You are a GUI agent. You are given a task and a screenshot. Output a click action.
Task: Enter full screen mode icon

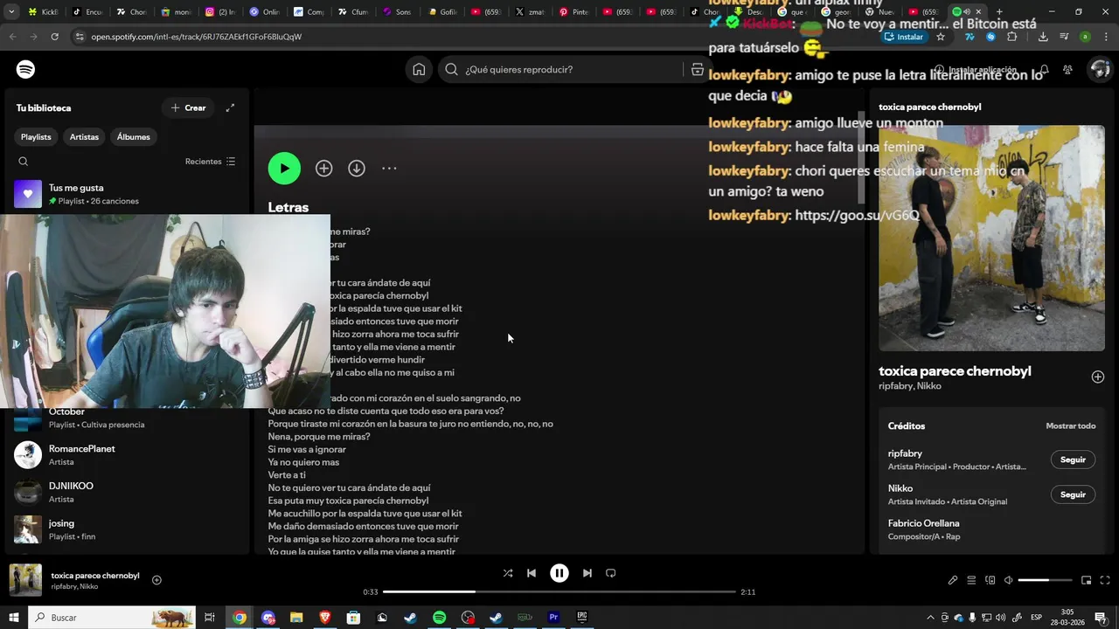1105,580
